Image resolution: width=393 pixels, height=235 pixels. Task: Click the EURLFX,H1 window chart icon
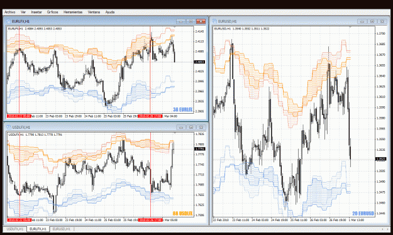[x=8, y=21]
